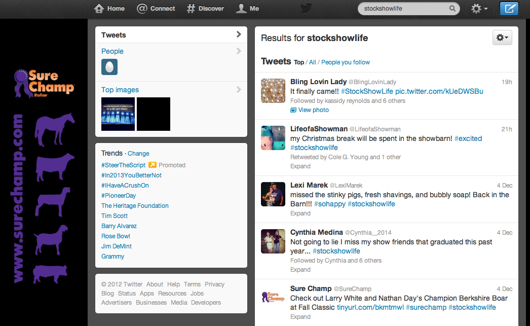530x326 pixels.
Task: Click the #sohappy hashtag
Action: (x=329, y=204)
